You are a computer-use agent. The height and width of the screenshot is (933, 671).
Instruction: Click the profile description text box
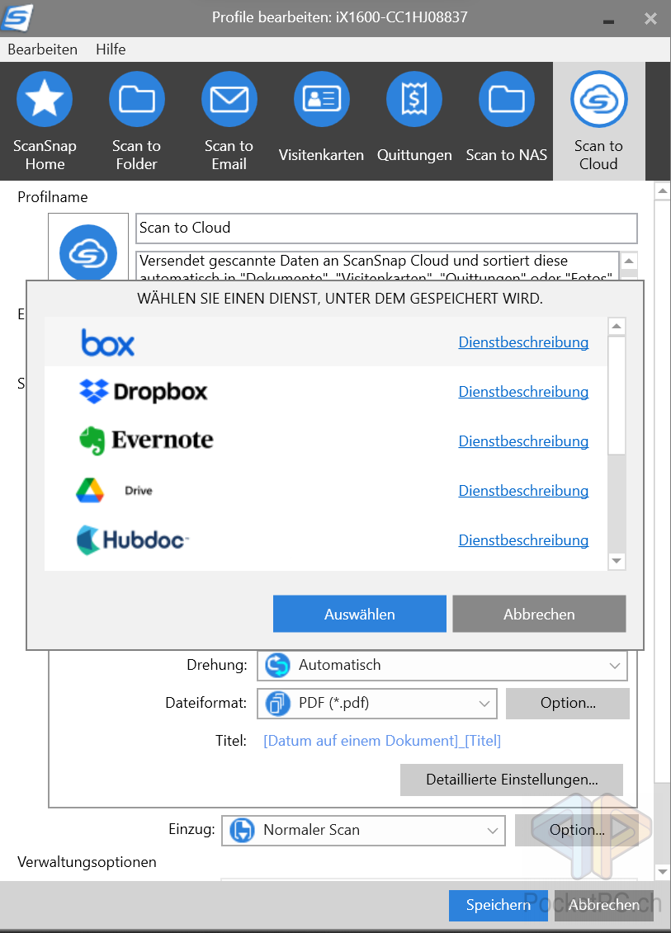(378, 266)
